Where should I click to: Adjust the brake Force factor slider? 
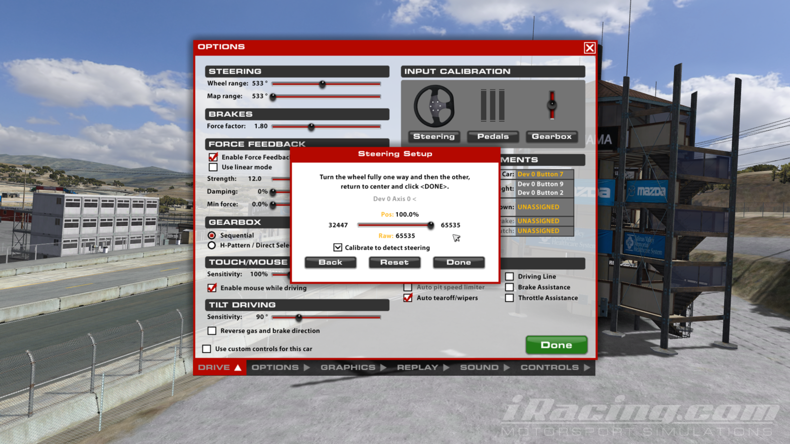point(326,127)
